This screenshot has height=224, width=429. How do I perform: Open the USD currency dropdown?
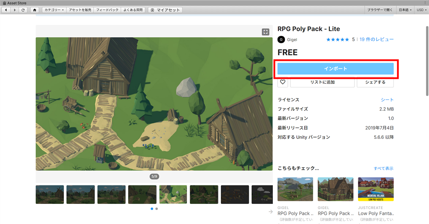(421, 10)
